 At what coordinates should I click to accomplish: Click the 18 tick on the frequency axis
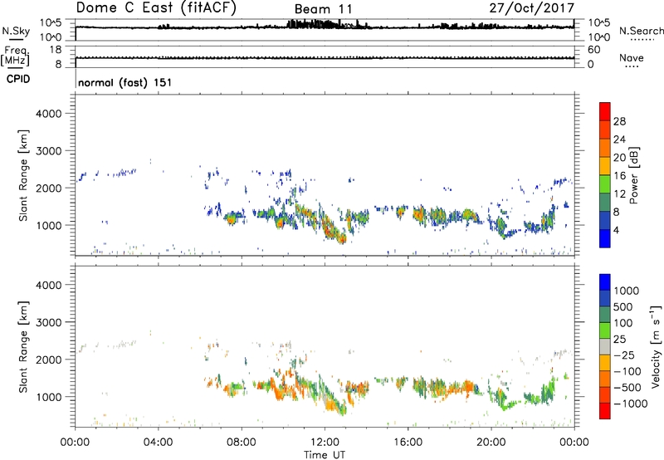pos(56,50)
